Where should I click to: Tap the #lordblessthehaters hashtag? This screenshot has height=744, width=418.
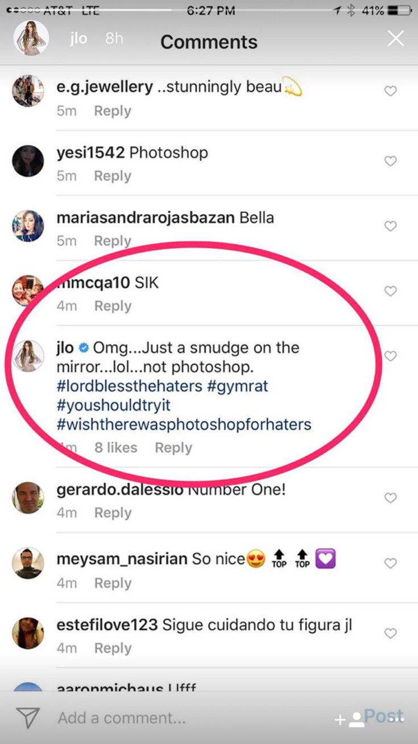[x=130, y=387]
